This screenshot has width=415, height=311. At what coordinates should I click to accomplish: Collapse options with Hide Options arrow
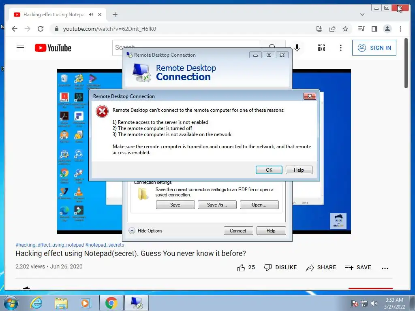[x=132, y=230]
